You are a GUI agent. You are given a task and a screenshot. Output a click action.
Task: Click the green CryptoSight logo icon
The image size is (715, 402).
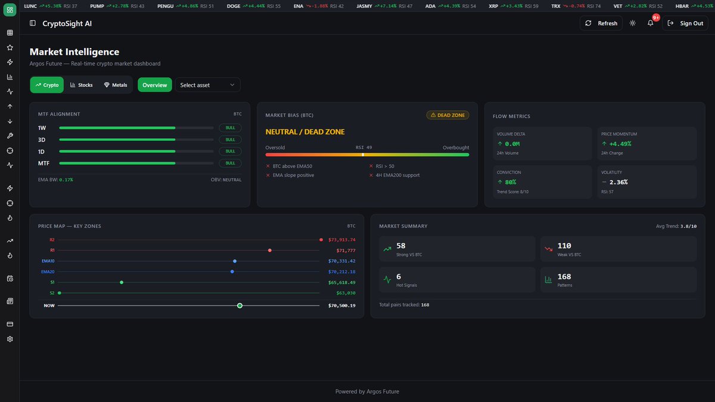[10, 11]
